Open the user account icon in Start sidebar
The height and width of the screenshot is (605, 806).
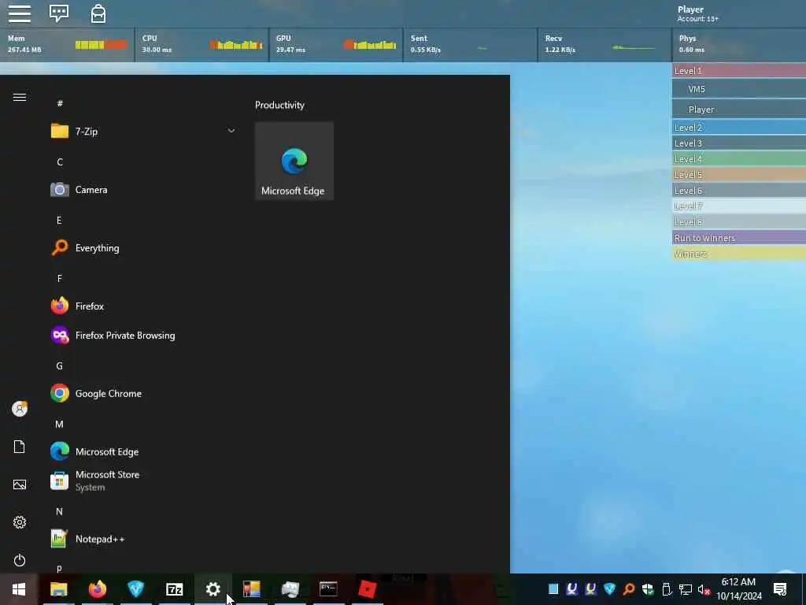[x=20, y=409]
